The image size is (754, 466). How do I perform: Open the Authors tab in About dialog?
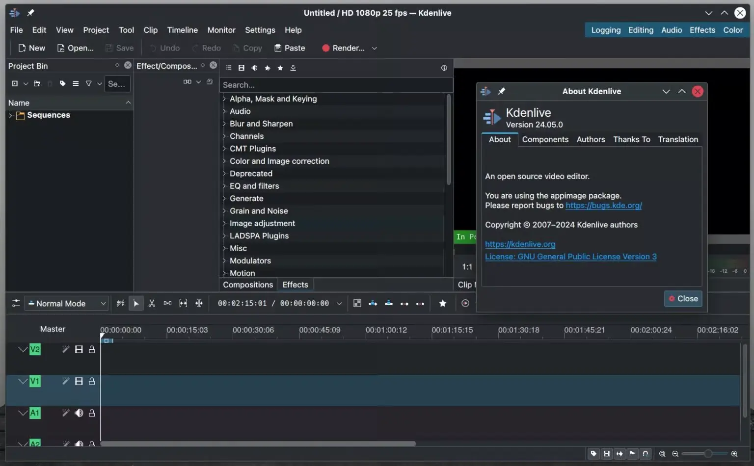click(x=591, y=139)
